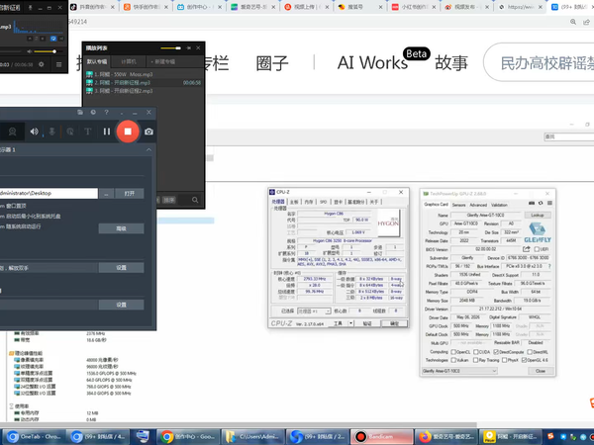Viewport: 594px width, 445px height.
Task: Browse output folder with the ... button
Action: coord(107,194)
